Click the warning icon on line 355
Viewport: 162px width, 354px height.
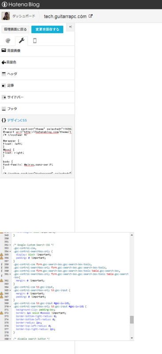[x=2, y=254]
